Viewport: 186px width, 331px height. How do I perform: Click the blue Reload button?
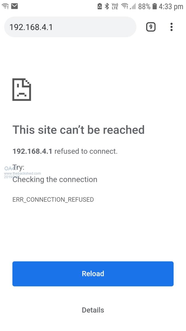click(x=93, y=274)
